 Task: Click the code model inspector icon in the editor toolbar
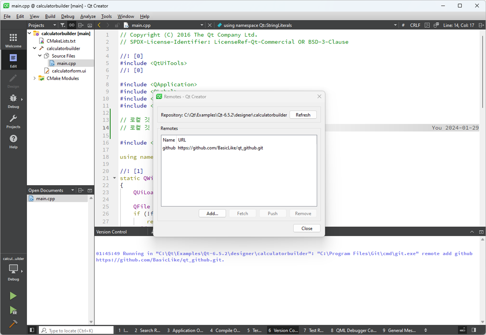click(436, 25)
